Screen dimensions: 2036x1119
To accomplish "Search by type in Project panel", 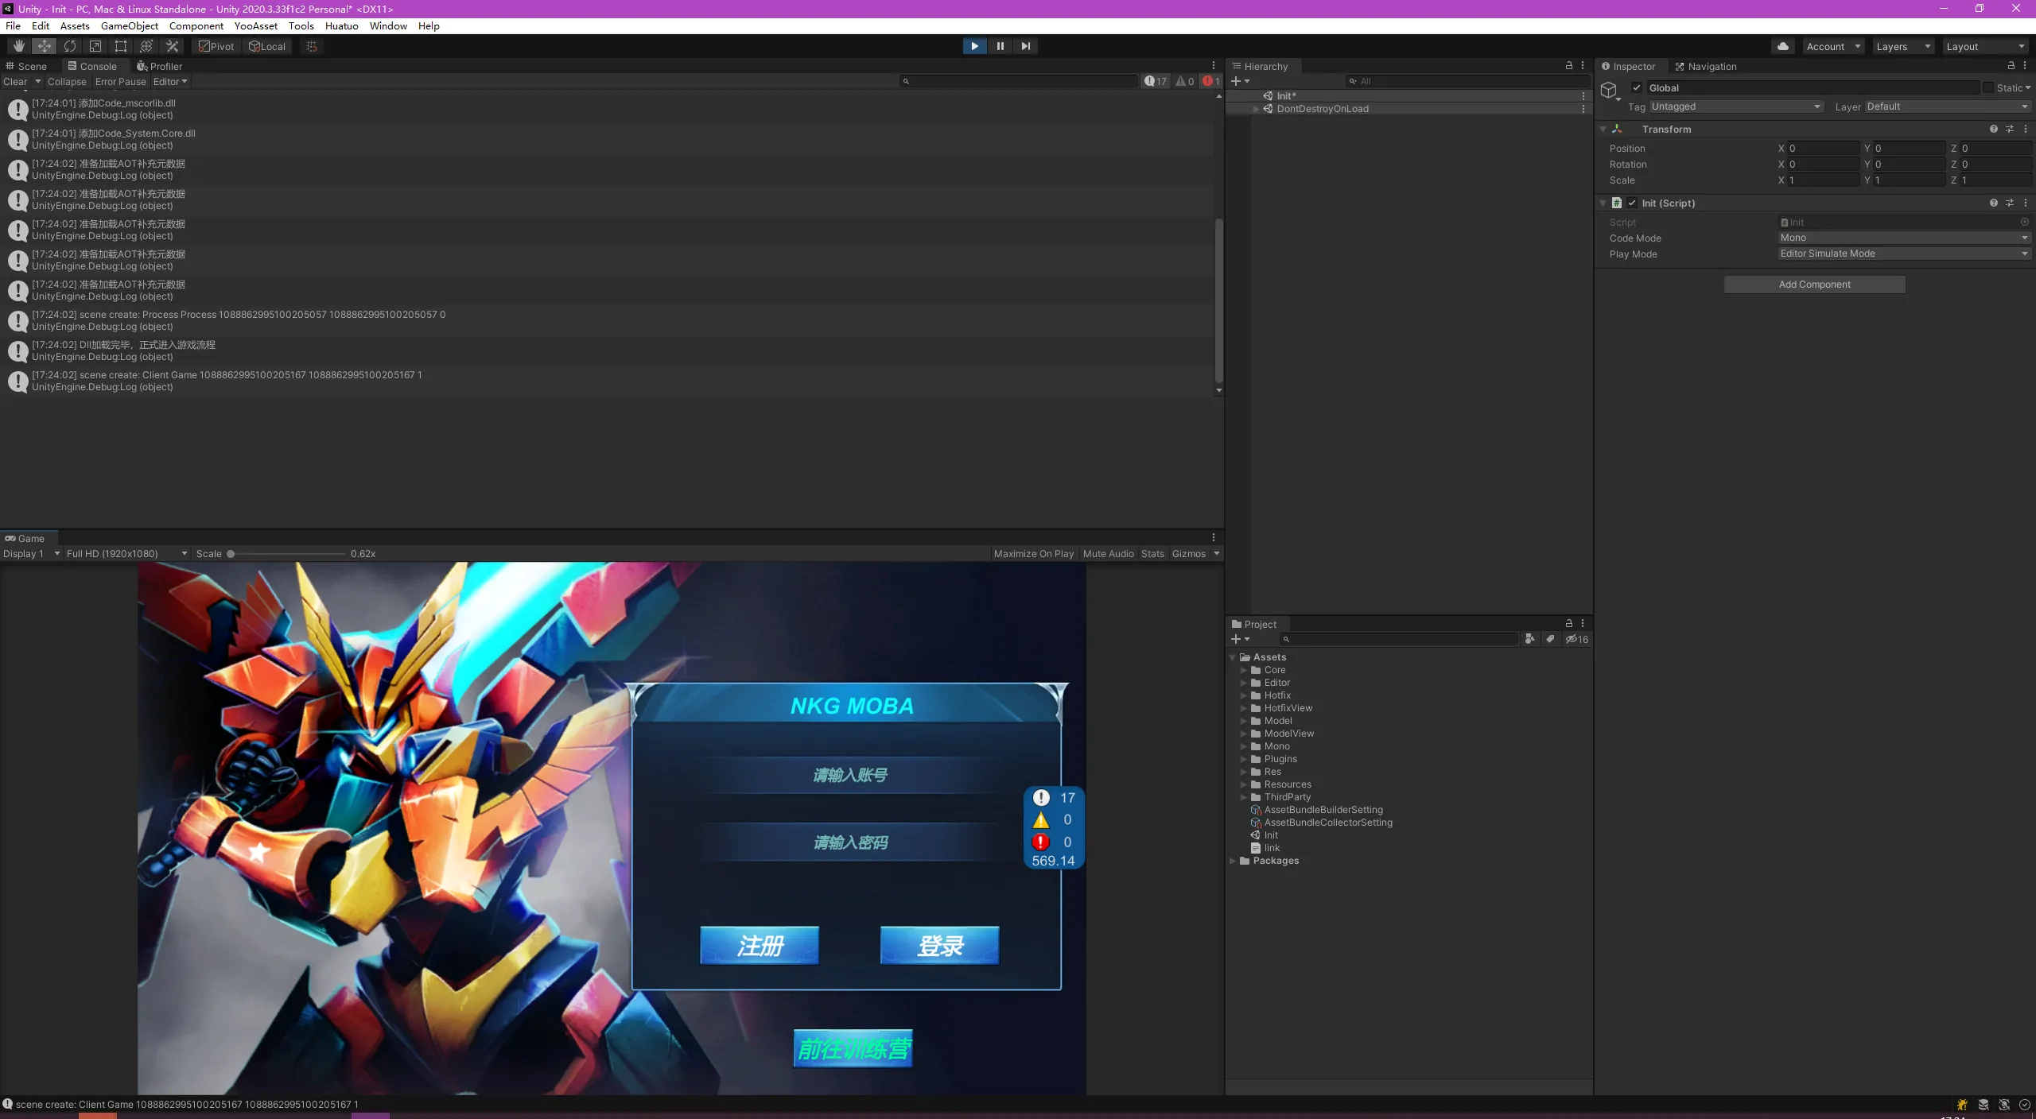I will (1529, 639).
